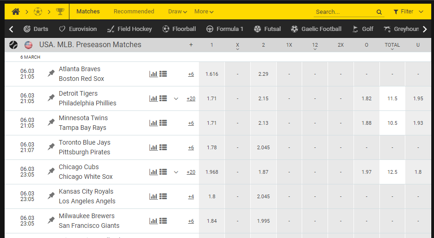
Task: Pin the Toronto Blue Jays match
Action: pos(51,147)
